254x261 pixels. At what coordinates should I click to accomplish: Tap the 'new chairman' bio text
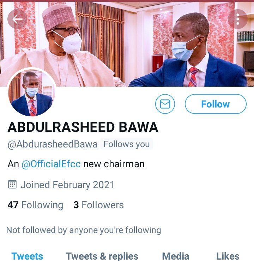[x=114, y=164]
